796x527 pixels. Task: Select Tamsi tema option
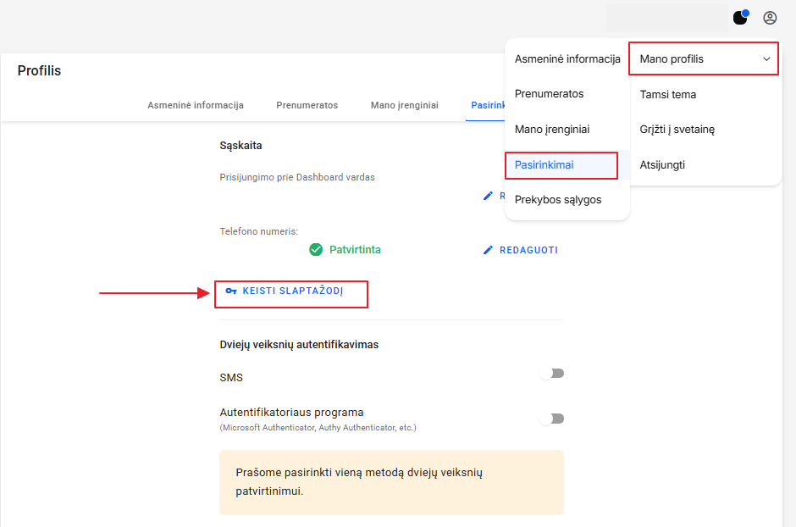667,94
